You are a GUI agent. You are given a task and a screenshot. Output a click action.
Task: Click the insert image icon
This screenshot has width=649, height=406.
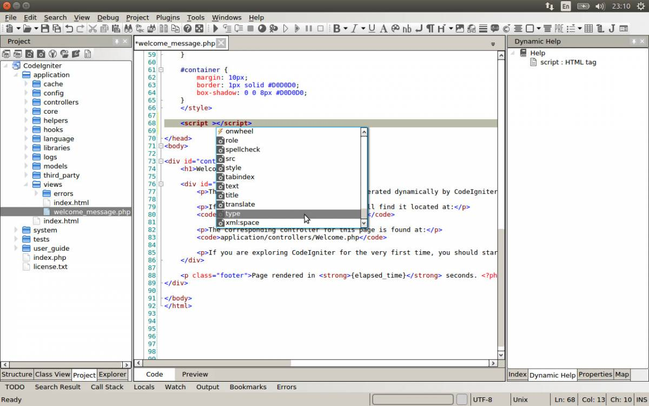[460, 28]
